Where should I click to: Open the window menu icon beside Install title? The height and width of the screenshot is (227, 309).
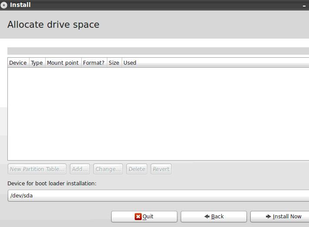click(4, 5)
